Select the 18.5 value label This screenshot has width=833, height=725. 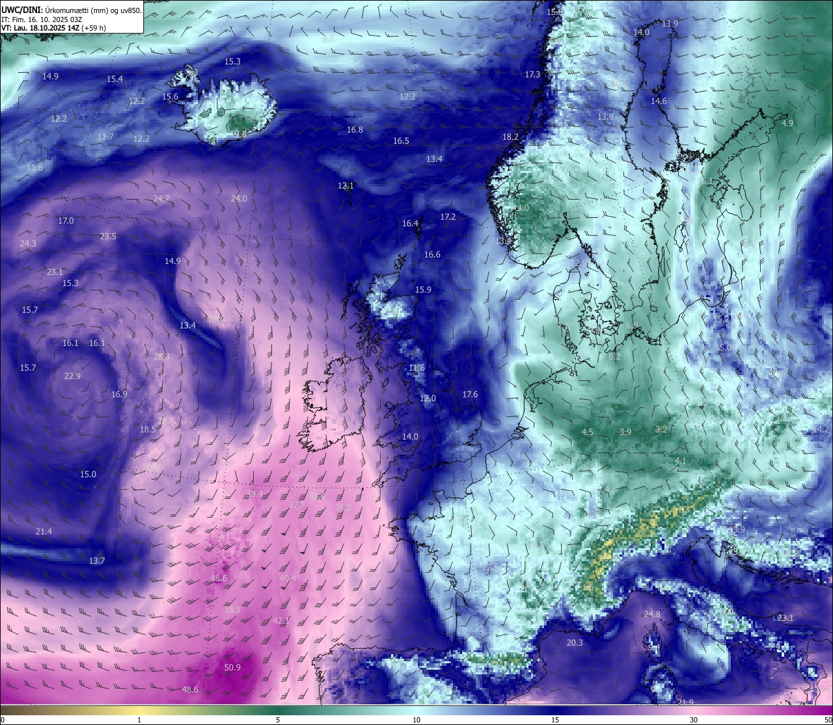(148, 429)
